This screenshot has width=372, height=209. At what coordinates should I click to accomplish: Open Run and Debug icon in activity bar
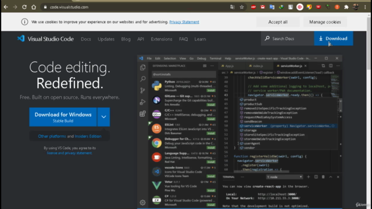pos(142,102)
